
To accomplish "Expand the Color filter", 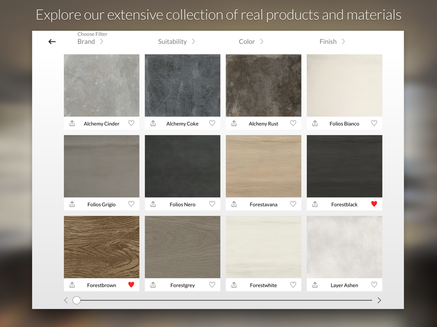I will click(251, 41).
